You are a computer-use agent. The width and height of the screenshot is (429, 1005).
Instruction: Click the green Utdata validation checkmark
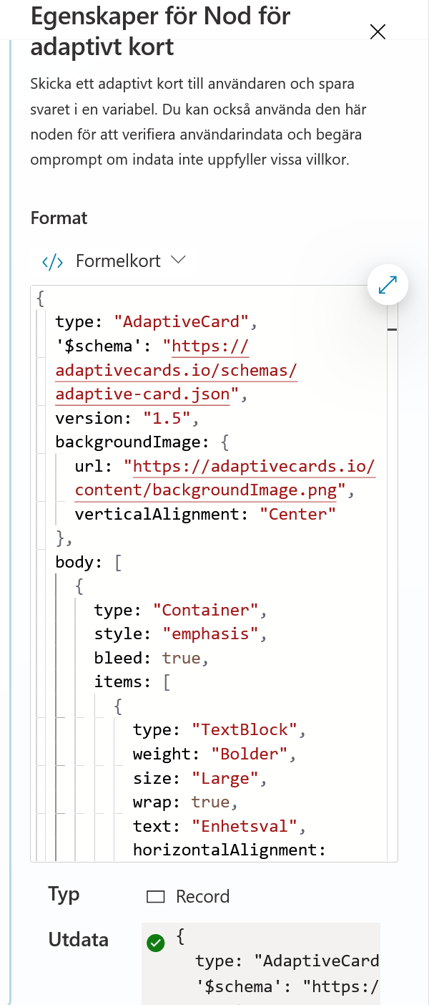click(155, 943)
